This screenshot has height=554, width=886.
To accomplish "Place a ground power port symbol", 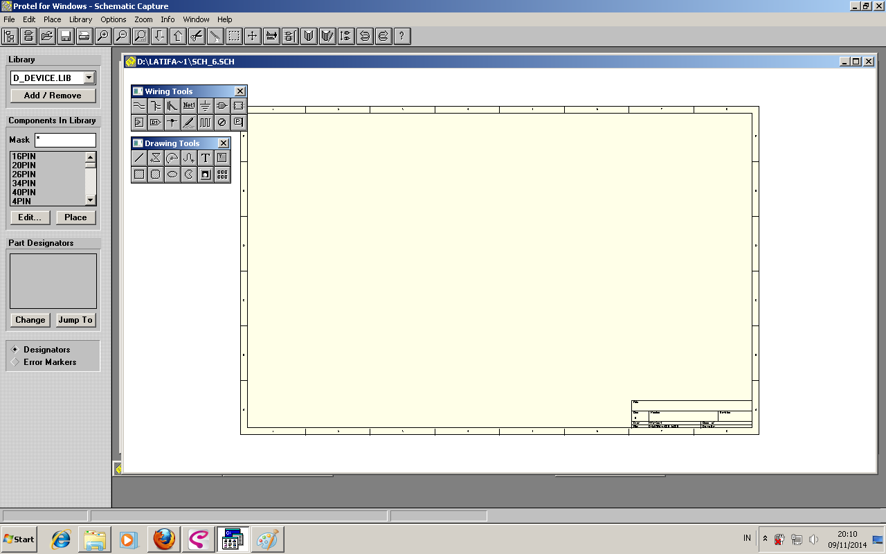I will [x=206, y=106].
